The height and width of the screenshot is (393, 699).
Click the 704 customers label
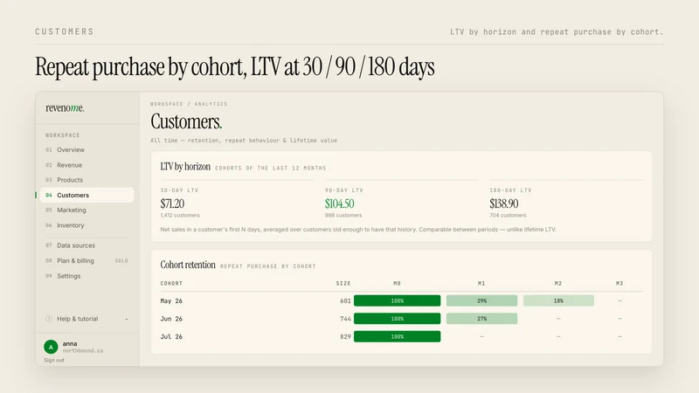(508, 215)
